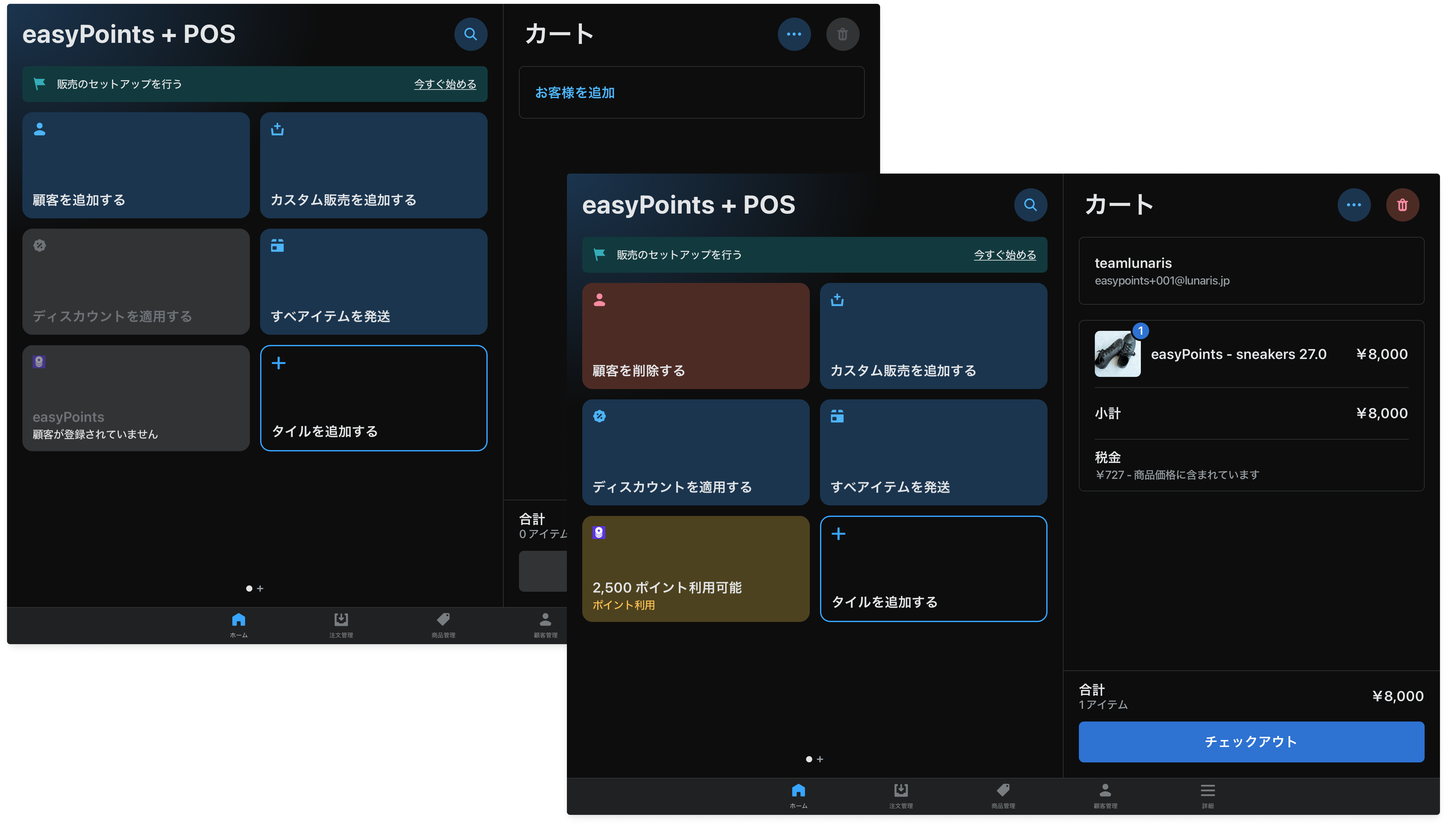Image resolution: width=1447 pixels, height=827 pixels.
Task: Click すべアイテムを発送 tile in front window
Action: 933,452
